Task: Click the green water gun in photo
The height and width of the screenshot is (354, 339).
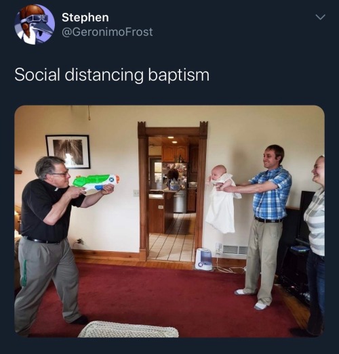Action: point(96,182)
